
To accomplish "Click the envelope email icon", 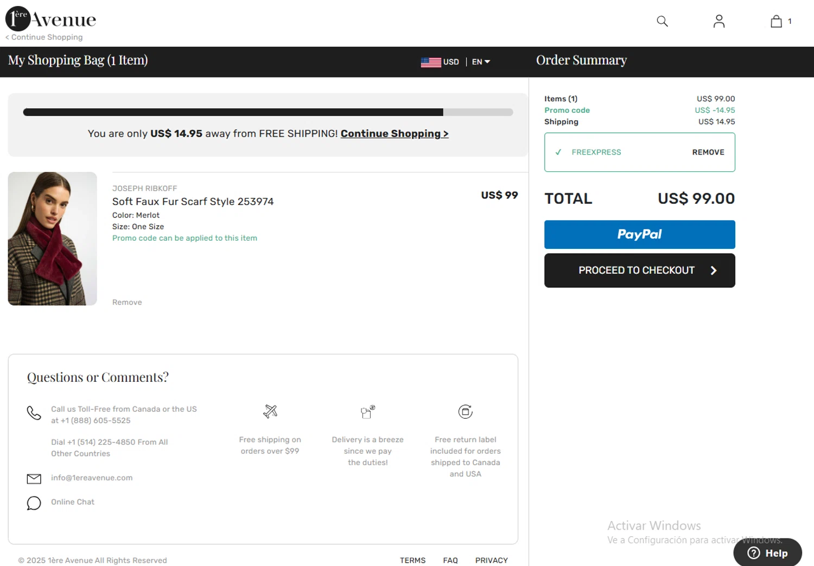I will 34,479.
